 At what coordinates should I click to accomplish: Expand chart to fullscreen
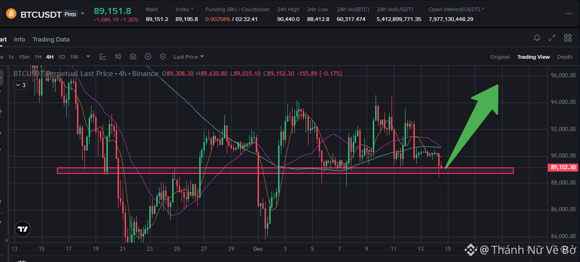[x=552, y=38]
